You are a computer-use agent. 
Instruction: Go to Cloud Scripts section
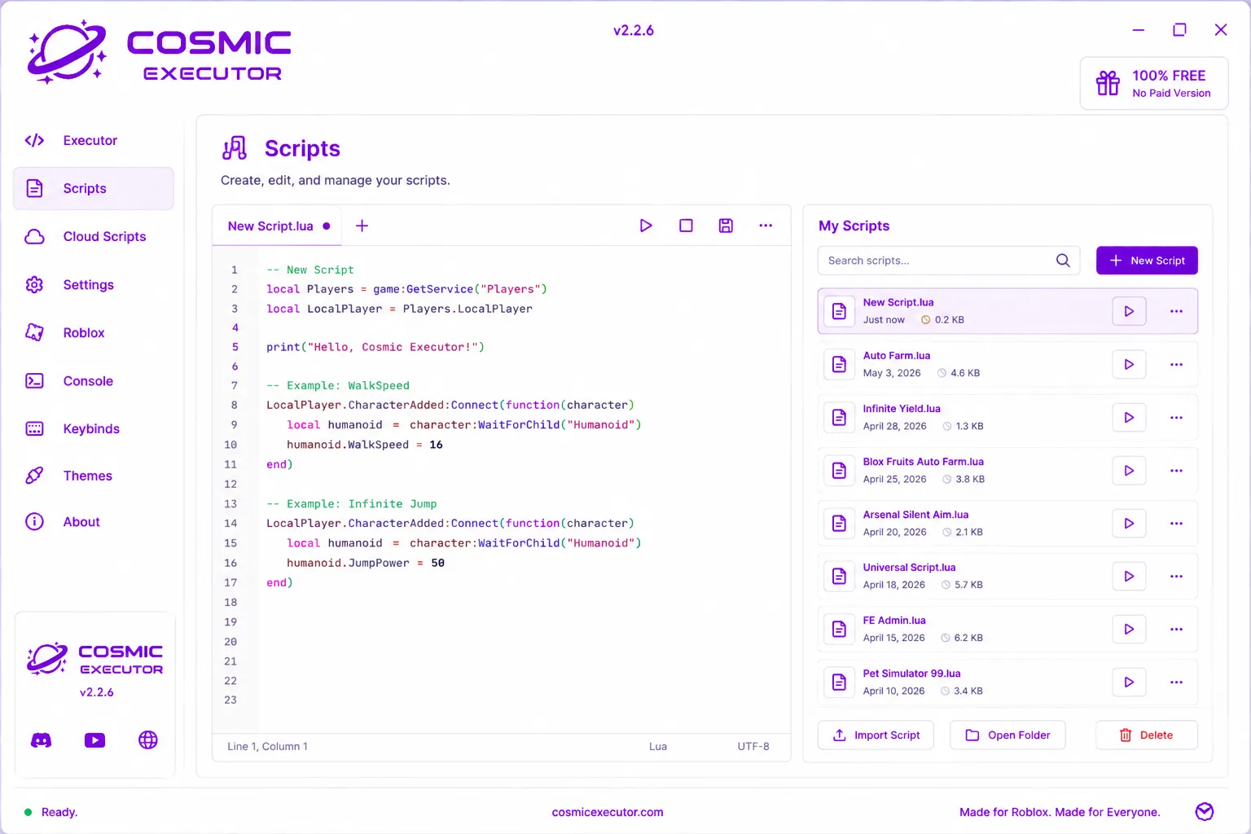(94, 236)
